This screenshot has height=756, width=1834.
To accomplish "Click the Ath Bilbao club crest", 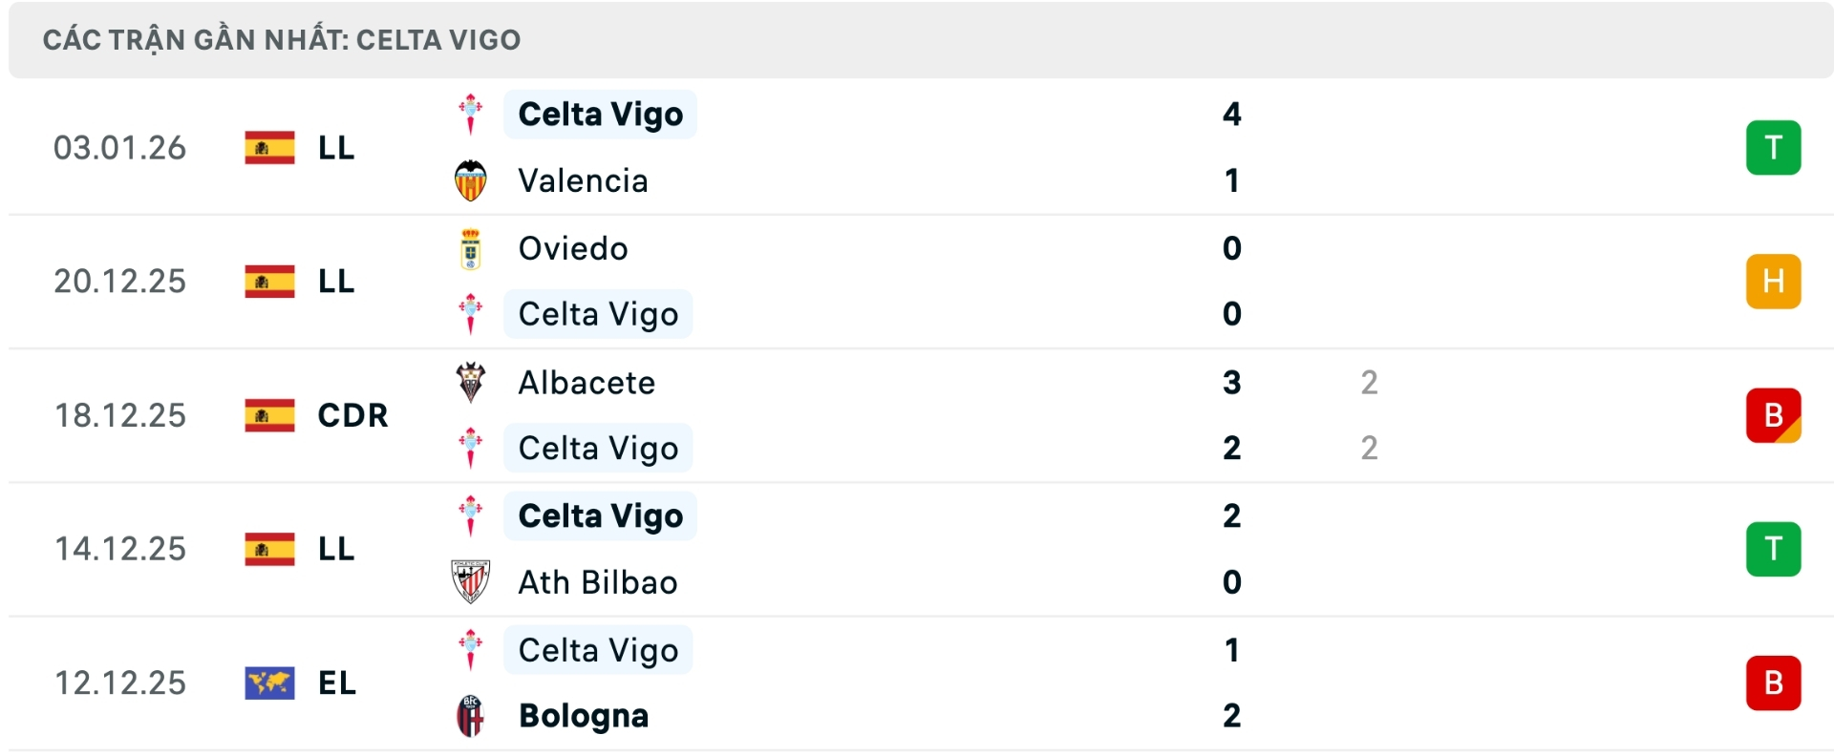I will click(472, 582).
